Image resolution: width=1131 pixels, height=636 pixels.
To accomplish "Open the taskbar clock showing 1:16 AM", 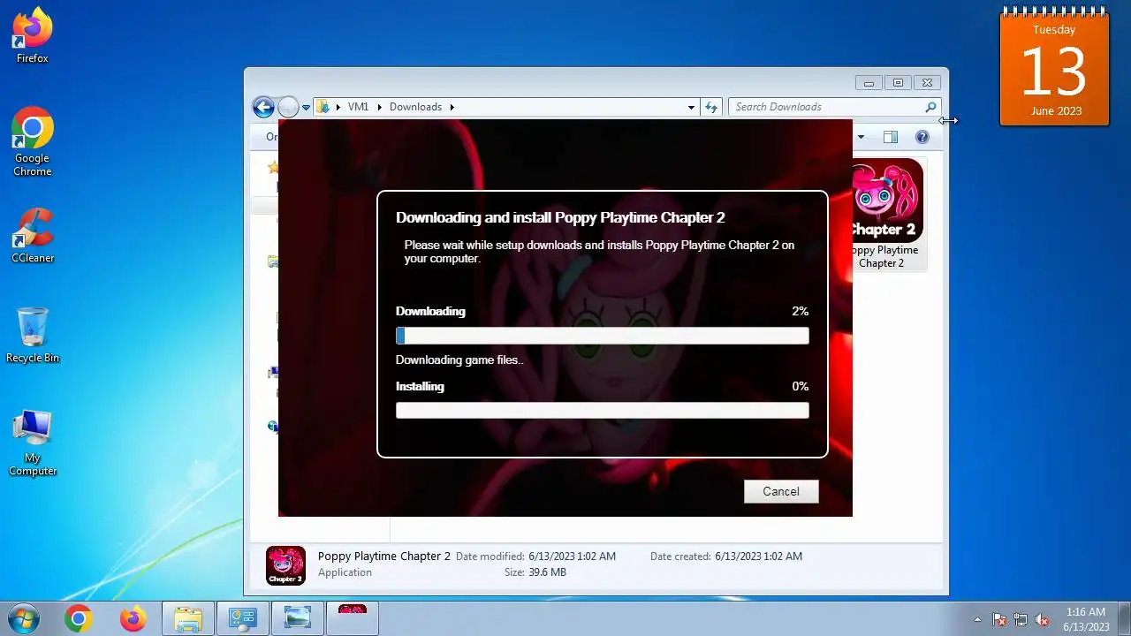I will (x=1086, y=619).
